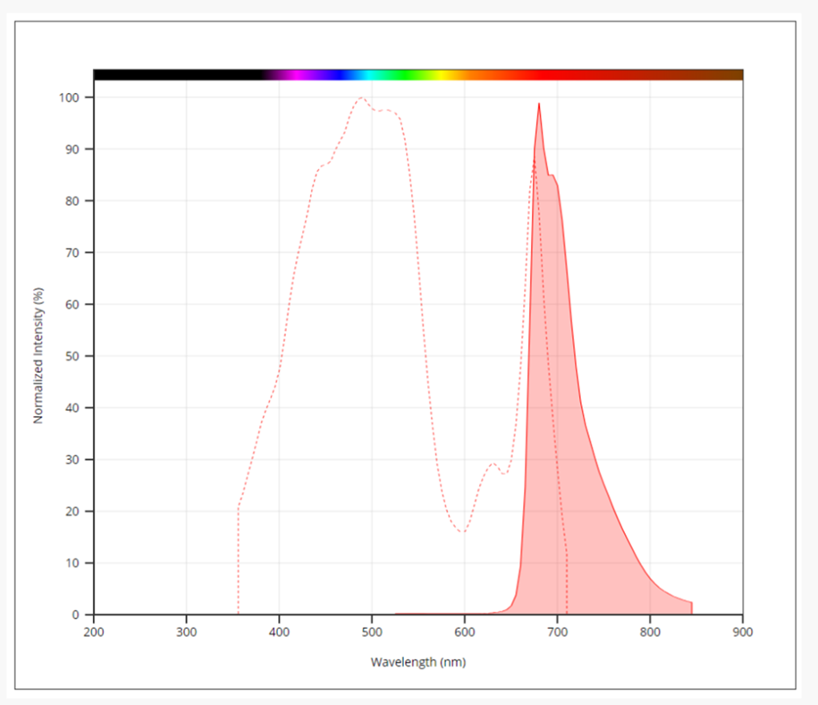The width and height of the screenshot is (818, 705).
Task: Click the 20 label on intensity axis
Action: click(x=72, y=511)
